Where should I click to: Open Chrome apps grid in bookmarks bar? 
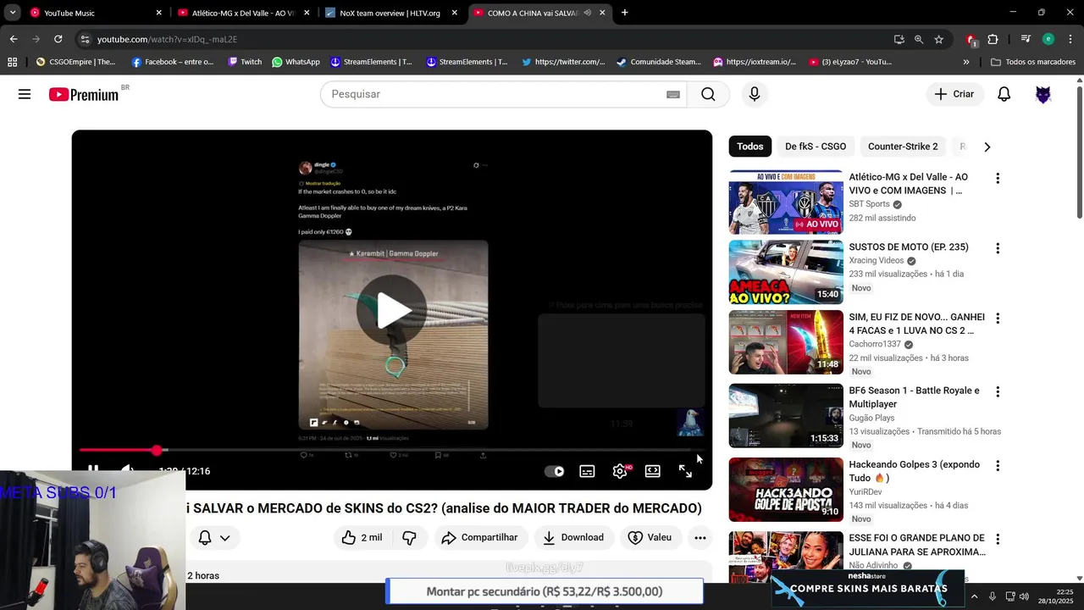pos(12,62)
